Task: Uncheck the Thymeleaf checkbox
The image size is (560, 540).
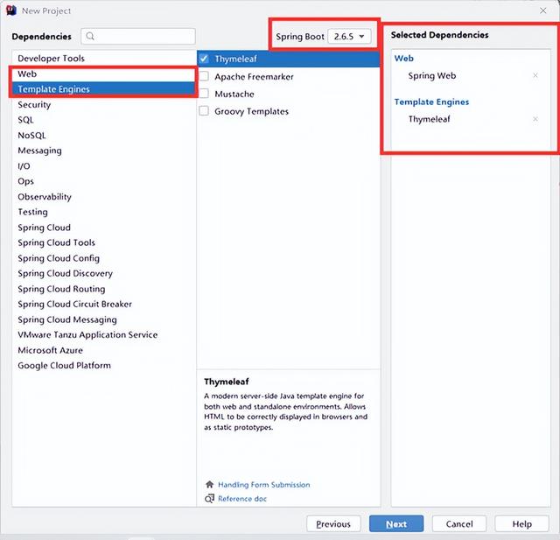Action: [x=204, y=59]
